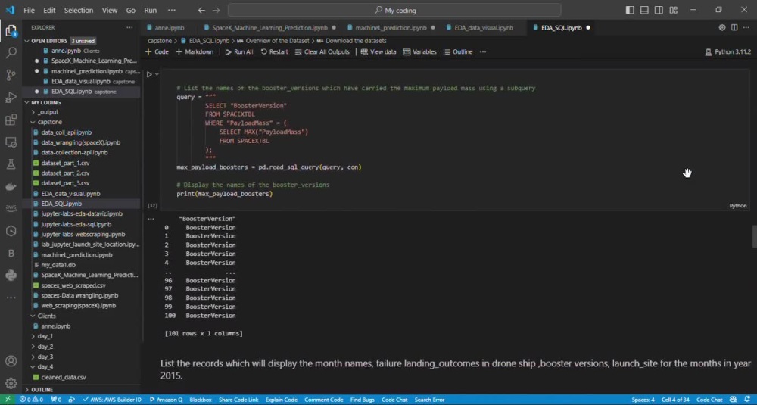
Task: Open the File menu
Action: (x=29, y=10)
